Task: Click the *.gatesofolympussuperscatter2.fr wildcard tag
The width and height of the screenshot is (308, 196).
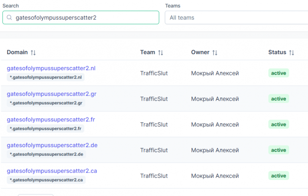Action: (x=45, y=129)
